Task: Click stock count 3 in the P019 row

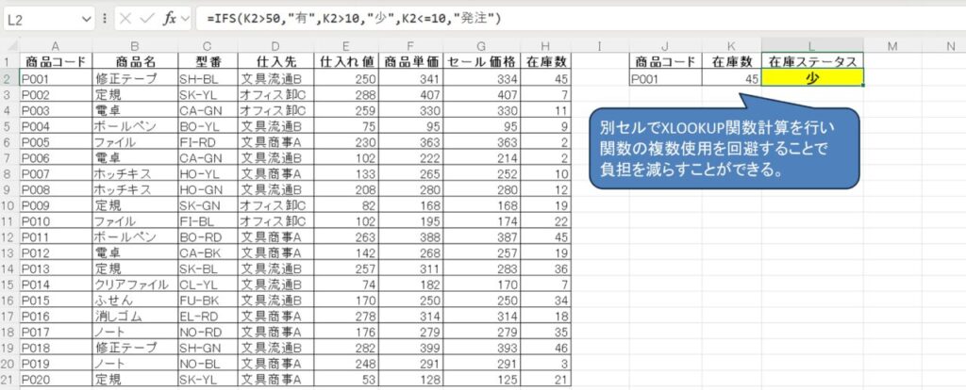Action: (x=546, y=364)
